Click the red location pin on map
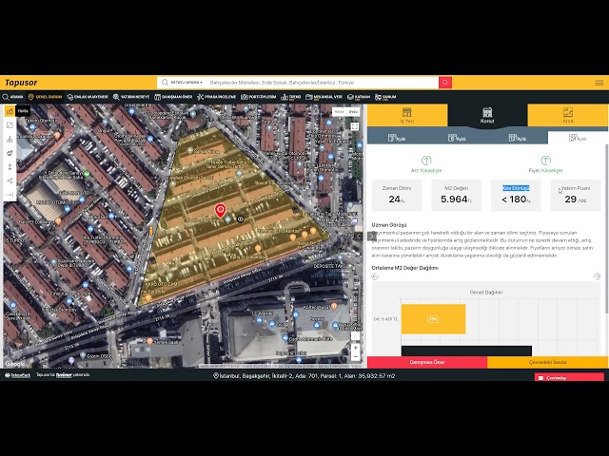 tap(220, 211)
